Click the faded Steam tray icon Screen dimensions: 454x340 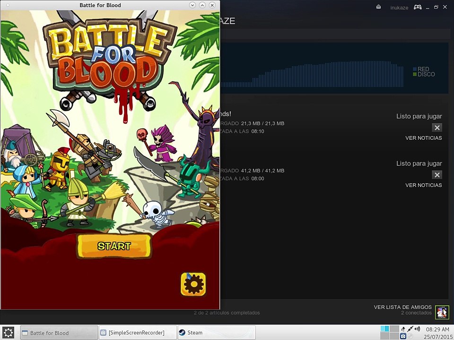click(x=410, y=336)
